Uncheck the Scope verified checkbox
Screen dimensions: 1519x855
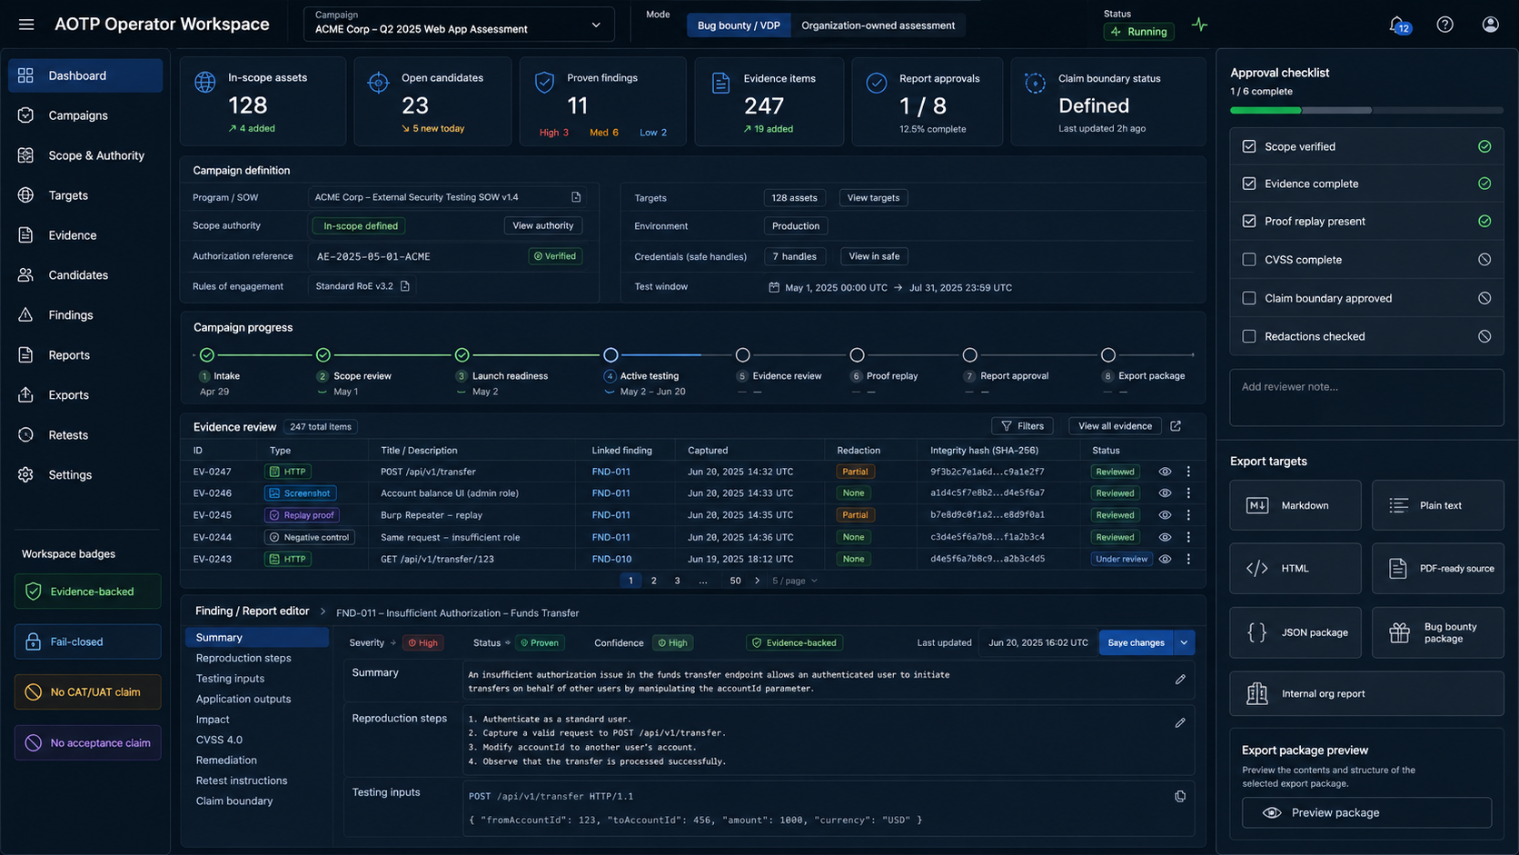(x=1249, y=146)
